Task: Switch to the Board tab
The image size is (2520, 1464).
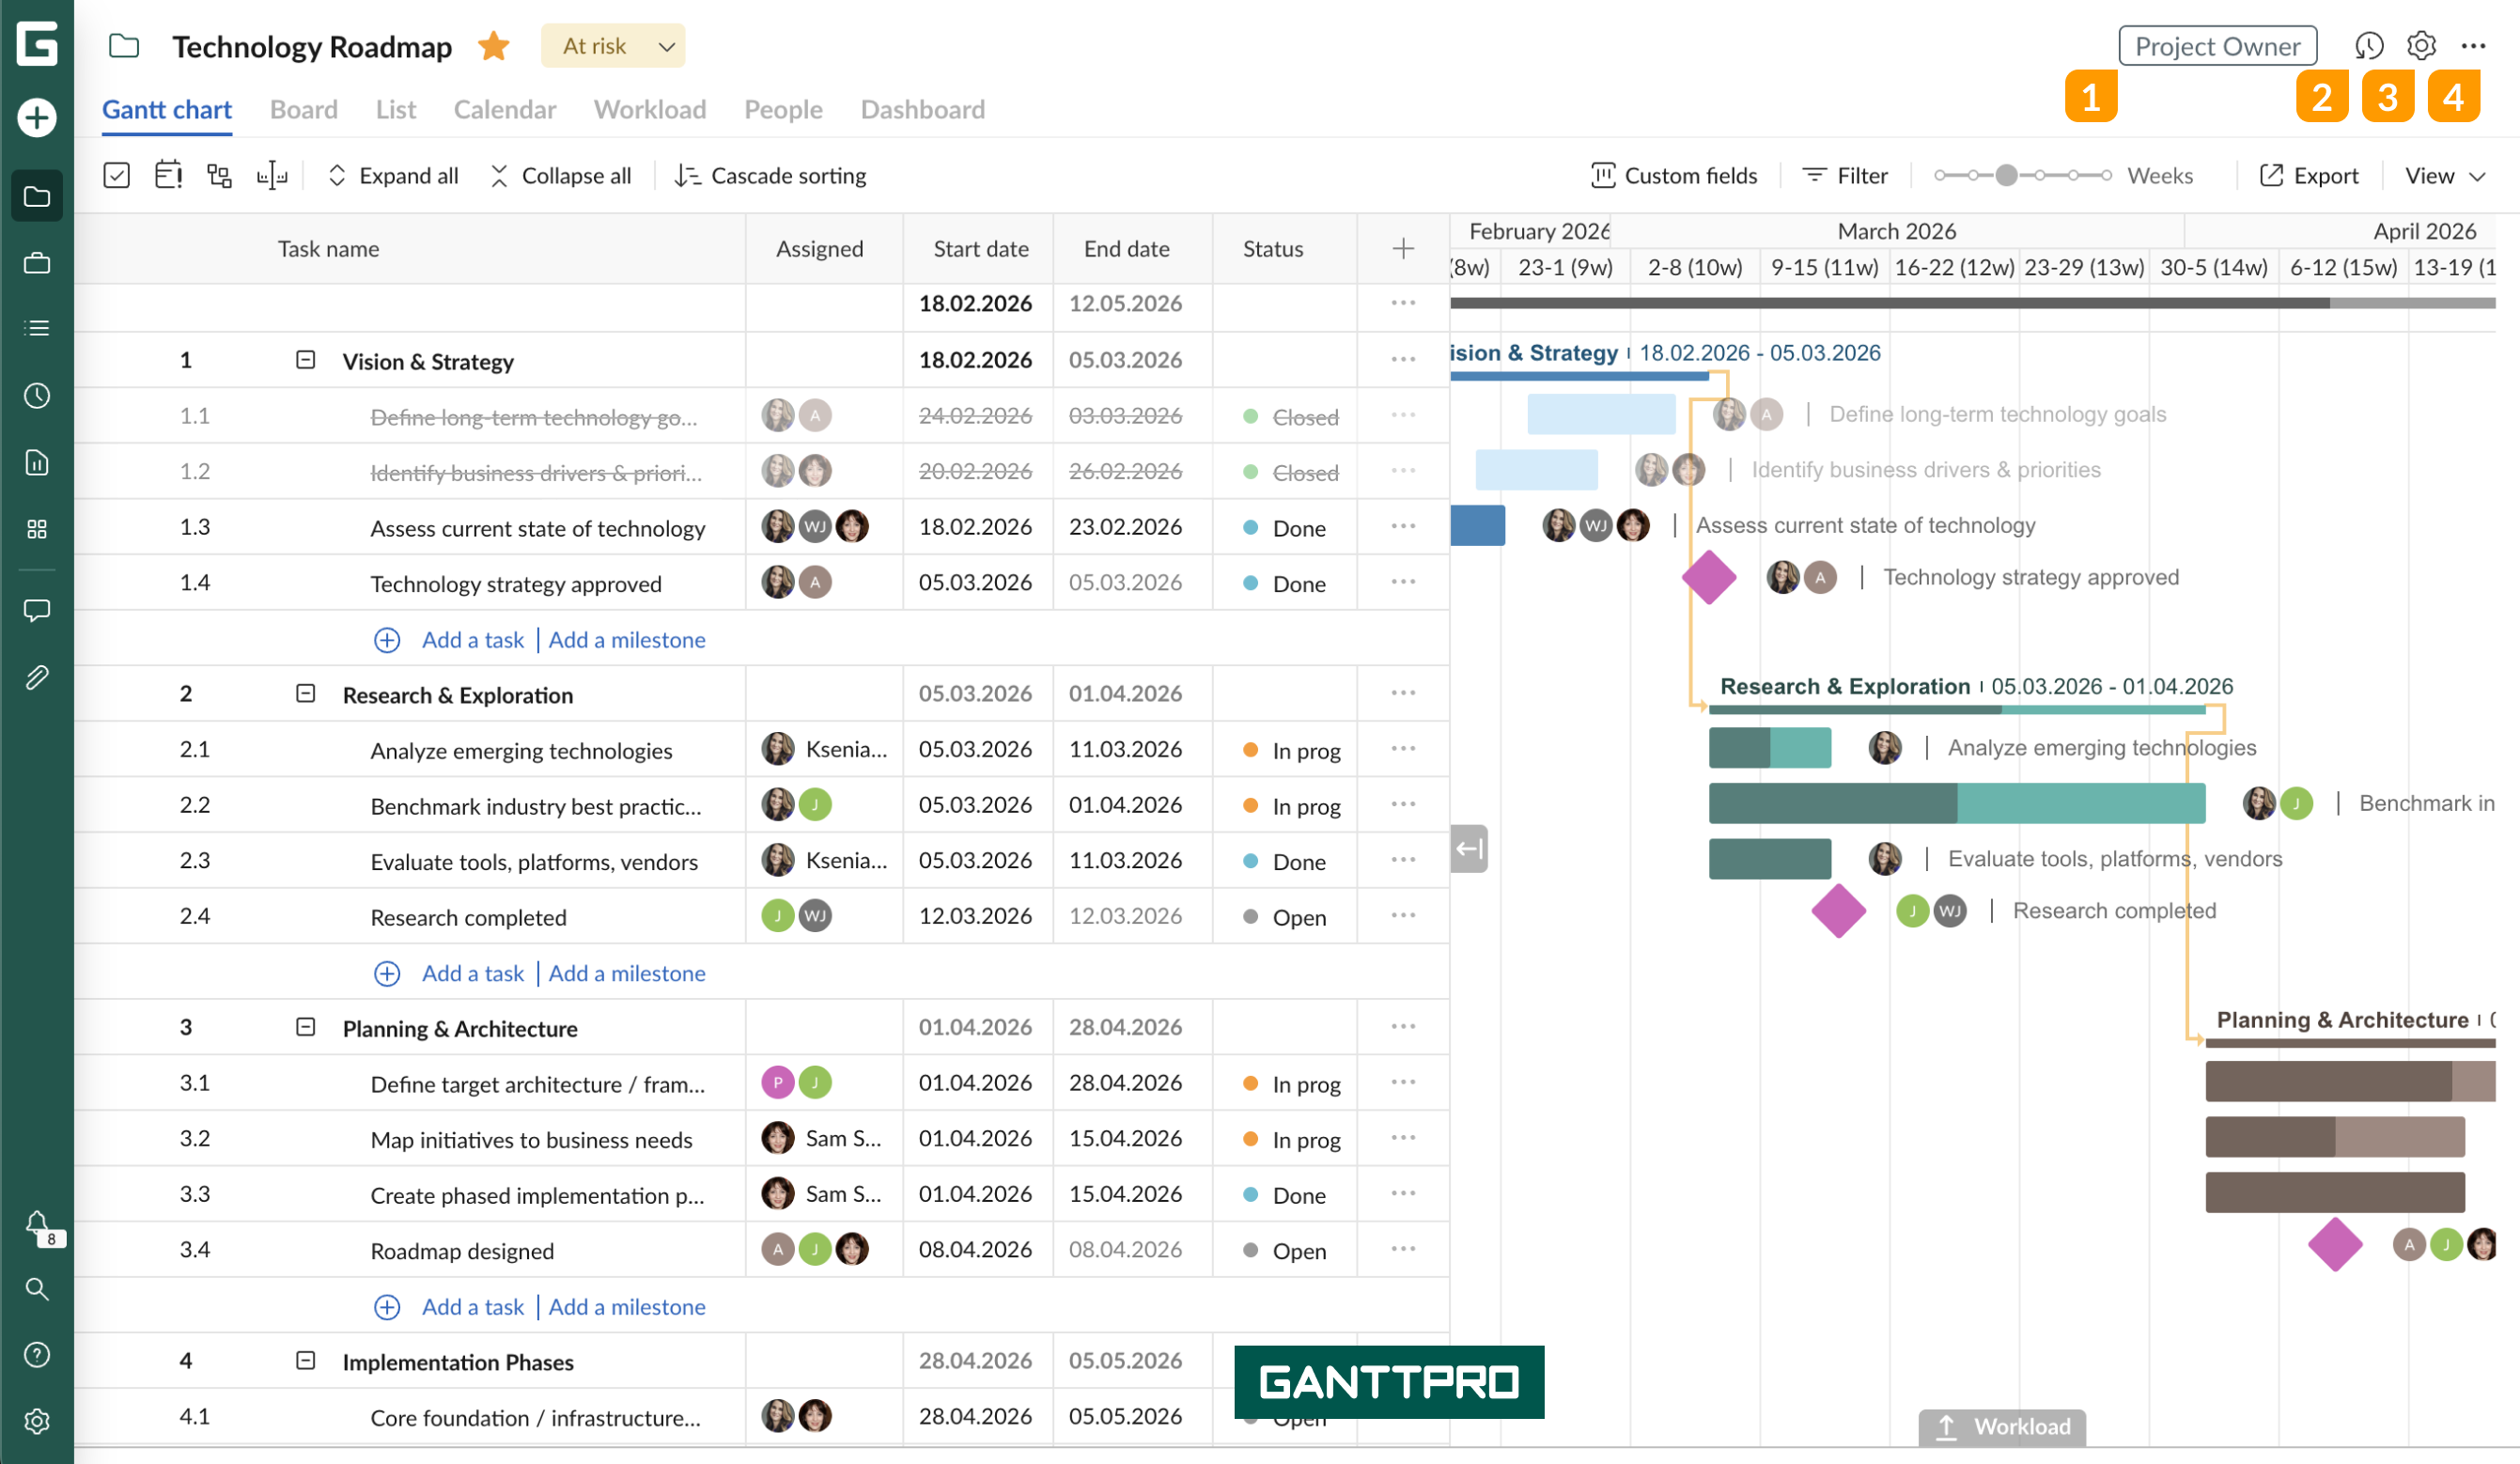Action: pos(304,110)
